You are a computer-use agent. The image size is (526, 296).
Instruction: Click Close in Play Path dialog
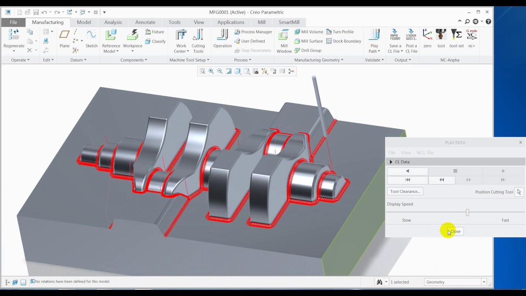click(455, 231)
